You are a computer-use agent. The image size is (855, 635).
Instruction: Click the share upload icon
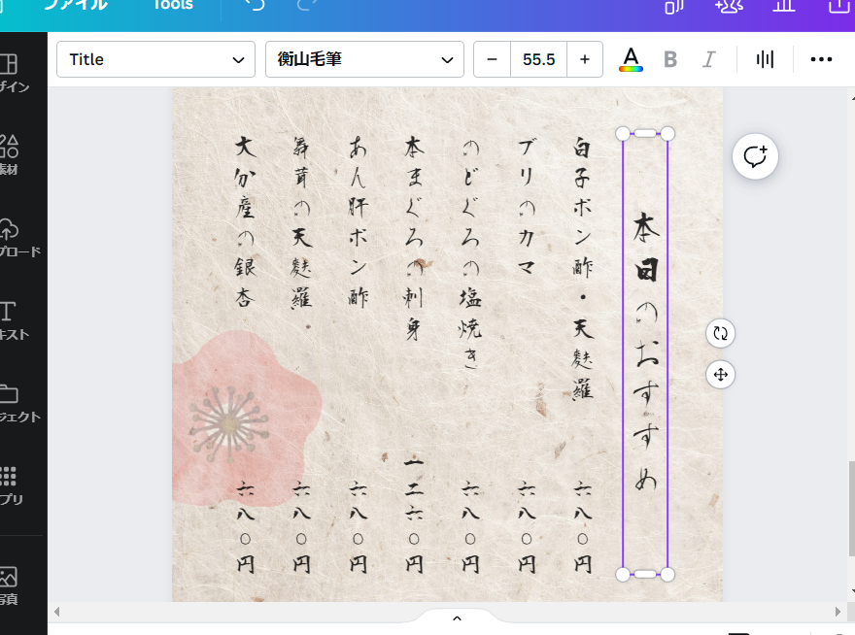point(839,5)
